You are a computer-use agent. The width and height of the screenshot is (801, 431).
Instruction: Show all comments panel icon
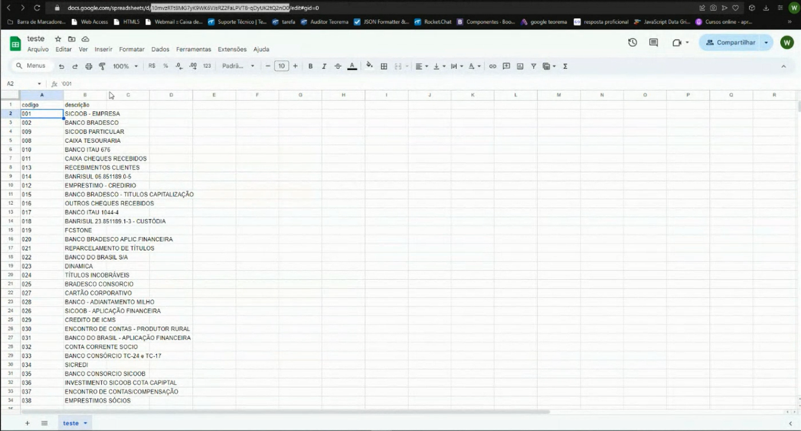point(653,43)
